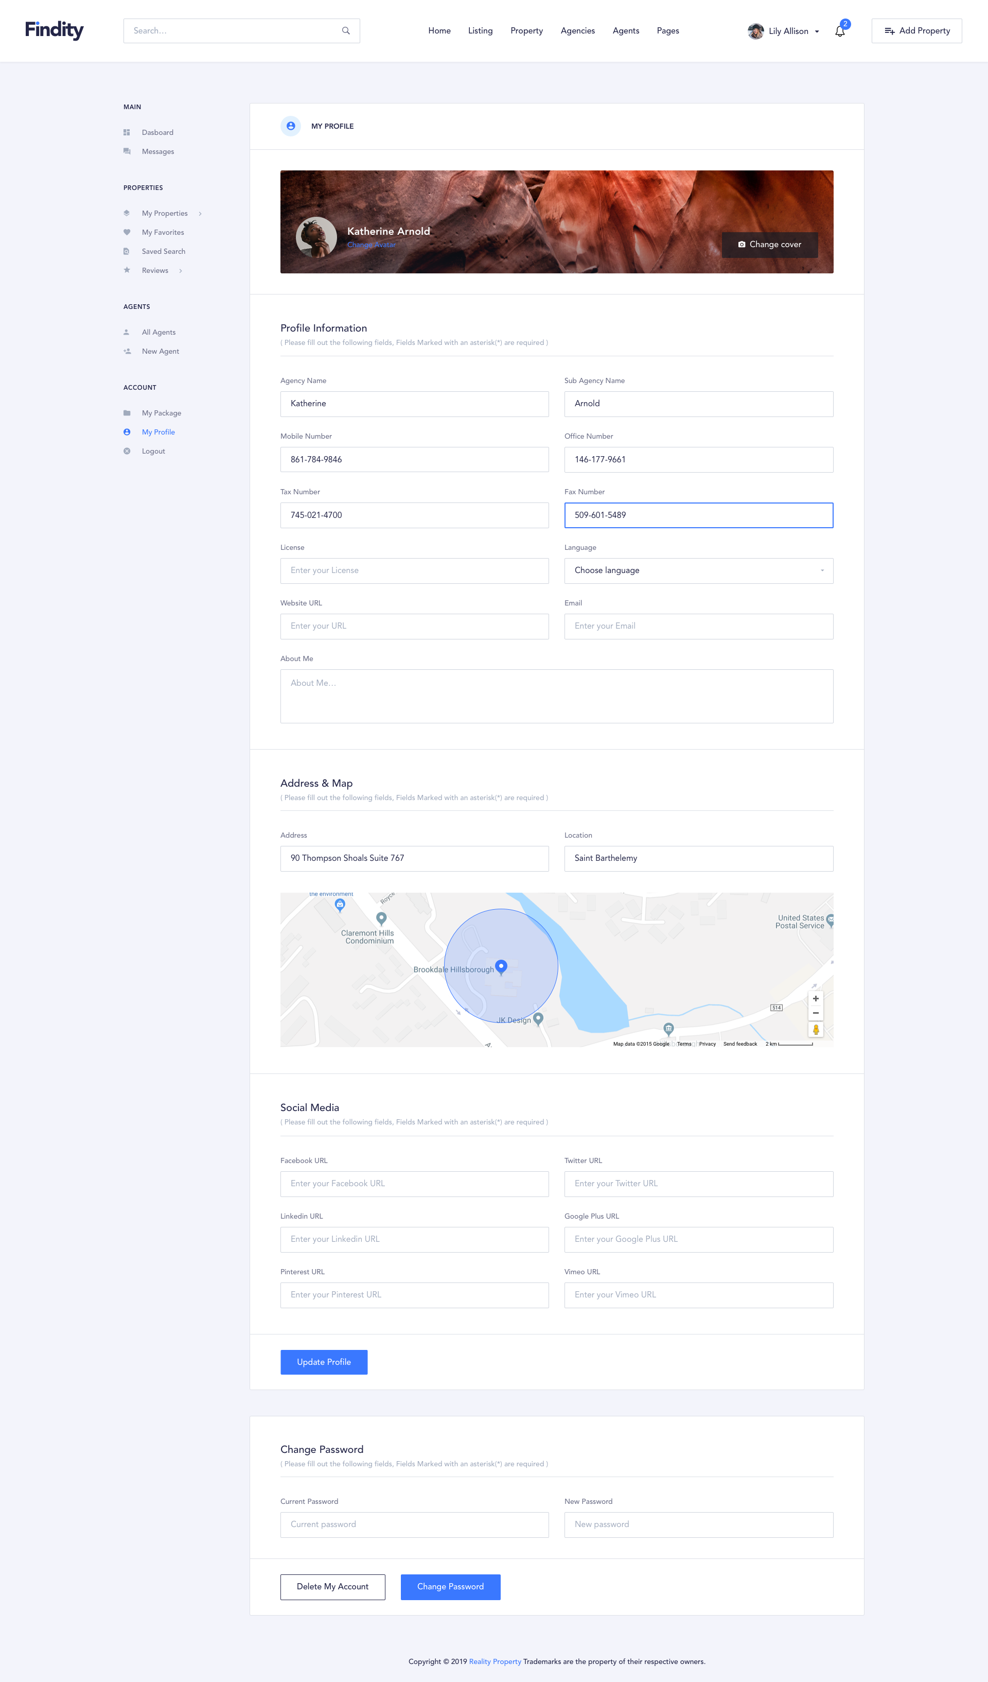Open the Agencies nav menu

(x=577, y=31)
